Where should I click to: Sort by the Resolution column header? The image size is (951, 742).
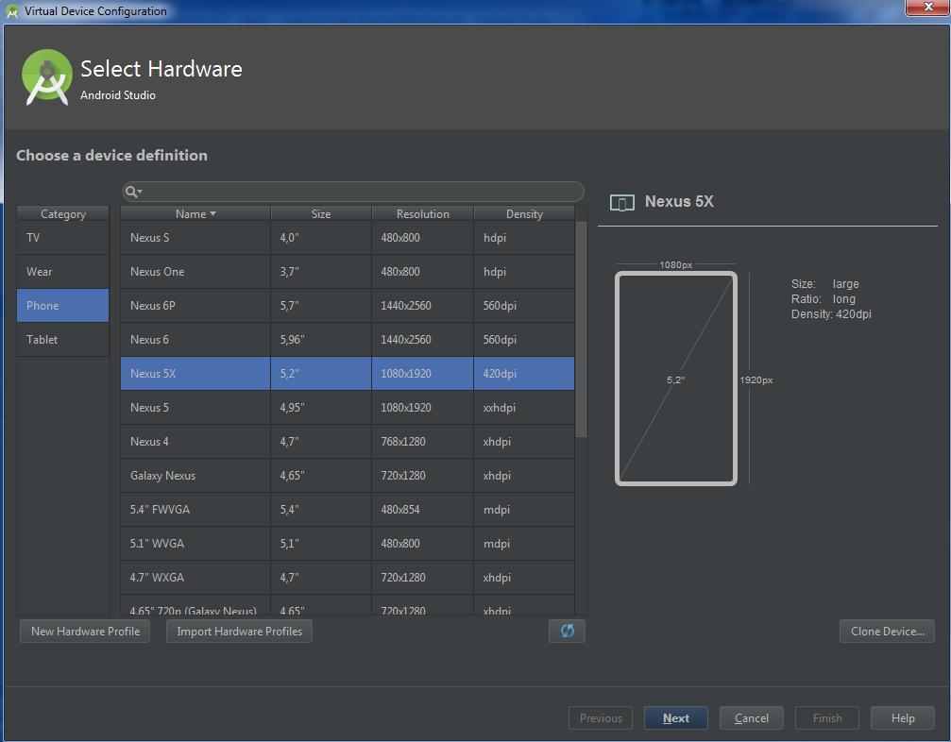click(423, 213)
